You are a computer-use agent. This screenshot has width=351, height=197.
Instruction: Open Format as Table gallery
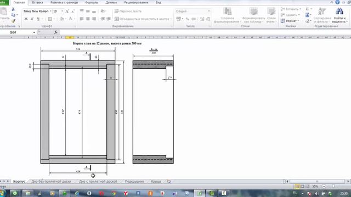[253, 15]
